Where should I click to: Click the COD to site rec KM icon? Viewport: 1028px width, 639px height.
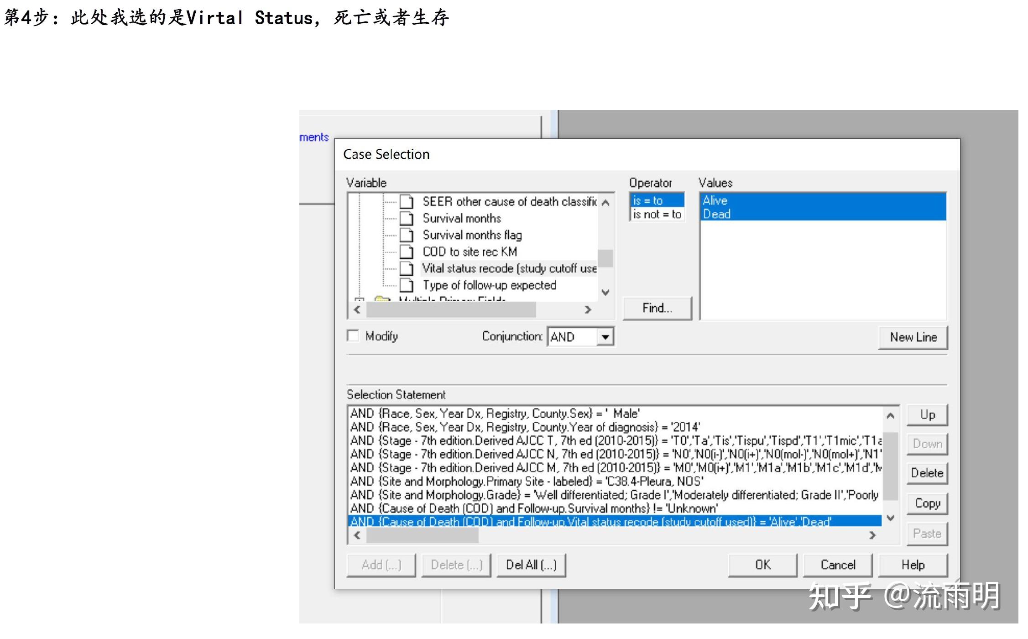point(406,252)
